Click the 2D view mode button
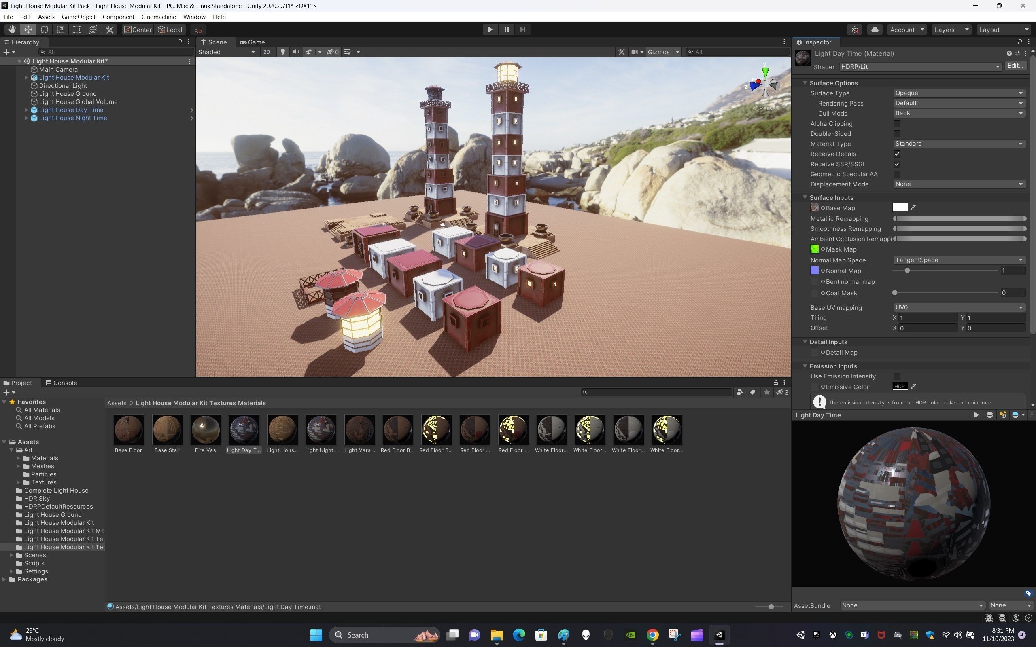 pyautogui.click(x=266, y=52)
